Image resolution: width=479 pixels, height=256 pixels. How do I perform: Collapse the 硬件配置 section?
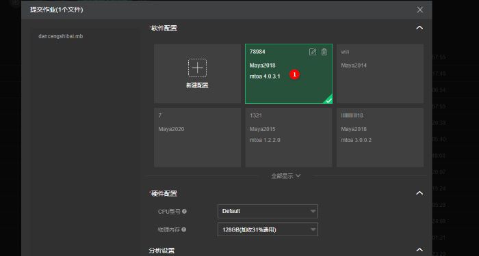coord(419,193)
